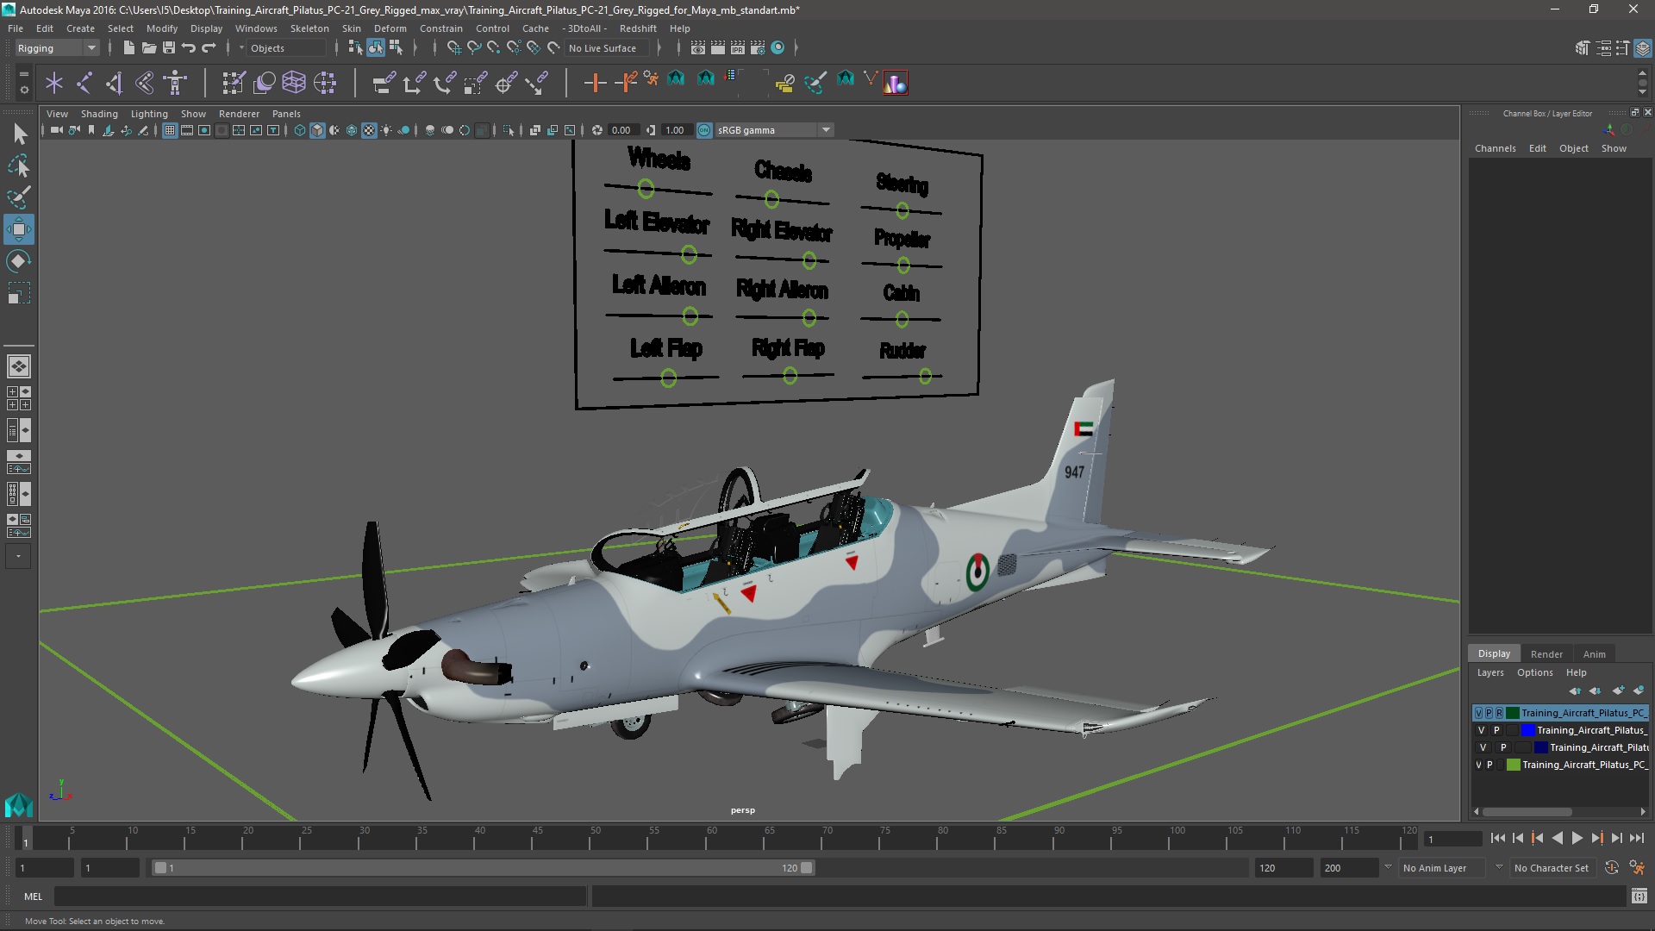Open Layers menu in Layer Editor
Viewport: 1655px width, 931px height.
1489,672
